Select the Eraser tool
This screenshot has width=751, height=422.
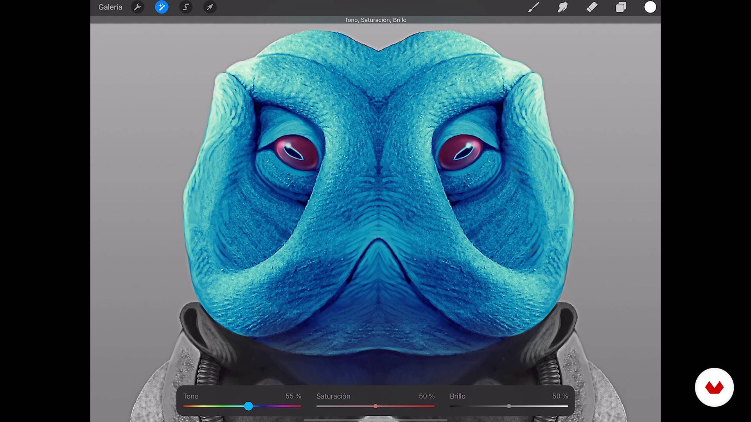click(592, 7)
